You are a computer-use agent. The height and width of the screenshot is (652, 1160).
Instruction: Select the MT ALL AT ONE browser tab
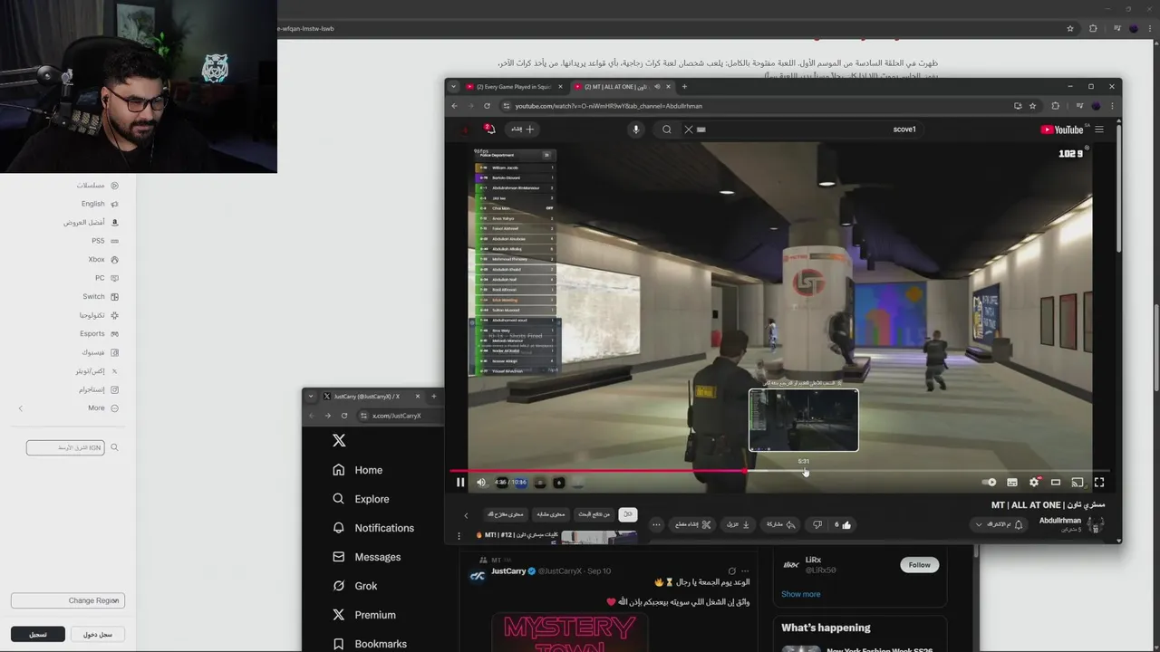[622, 87]
